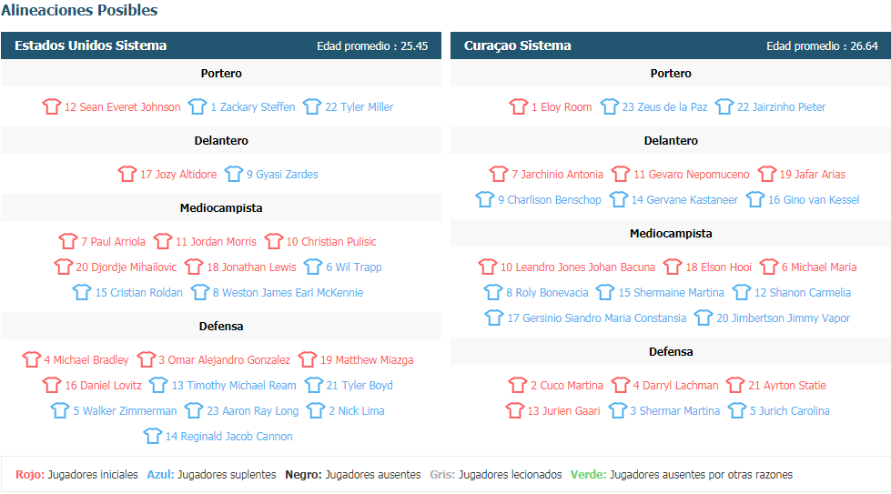Click 23 Aaron Ray Long name
The width and height of the screenshot is (891, 494).
click(252, 411)
